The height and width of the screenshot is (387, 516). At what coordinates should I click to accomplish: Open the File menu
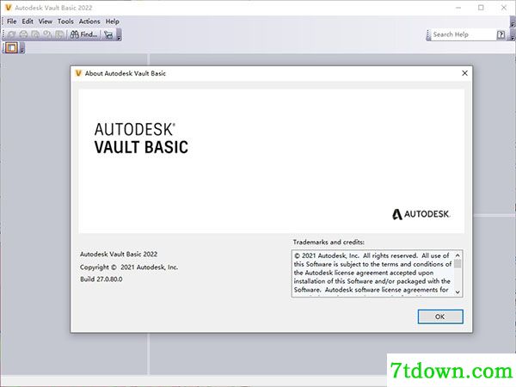click(x=11, y=21)
